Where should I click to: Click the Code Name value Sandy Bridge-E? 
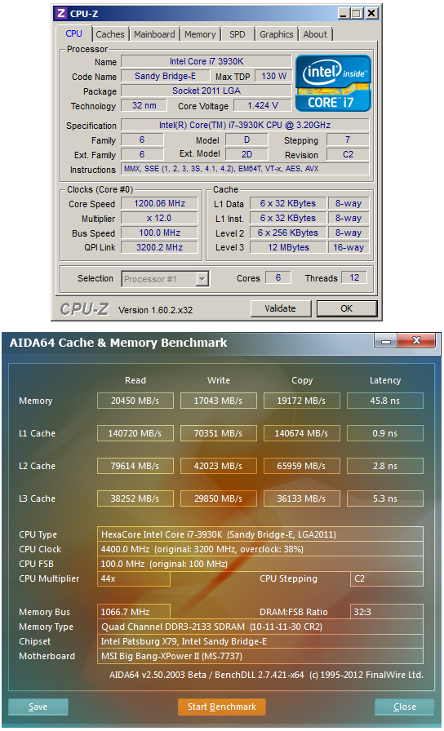click(x=165, y=76)
